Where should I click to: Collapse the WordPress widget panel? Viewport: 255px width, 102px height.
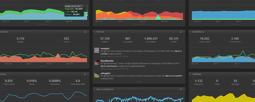(190, 32)
